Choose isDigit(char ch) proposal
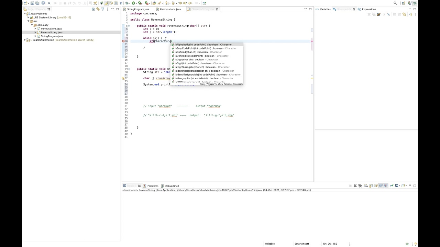Image resolution: width=440 pixels, height=247 pixels. pyautogui.click(x=207, y=60)
